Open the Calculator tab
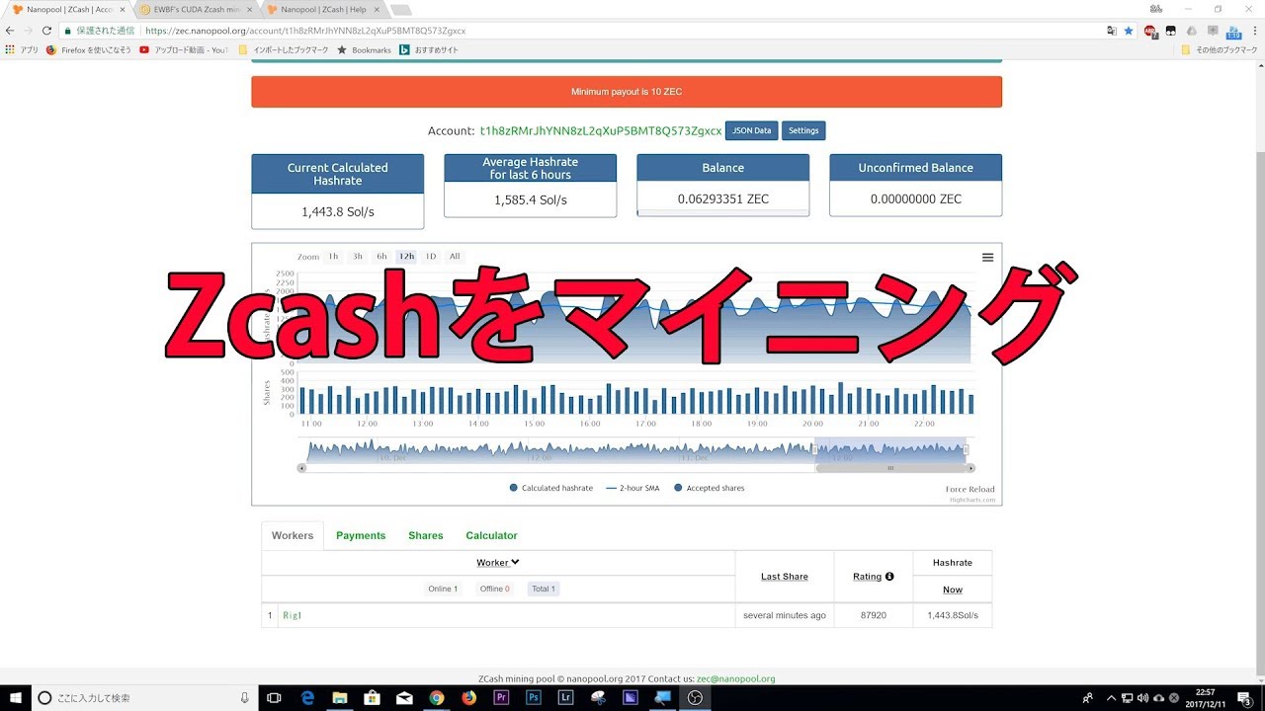This screenshot has width=1265, height=711. tap(491, 535)
